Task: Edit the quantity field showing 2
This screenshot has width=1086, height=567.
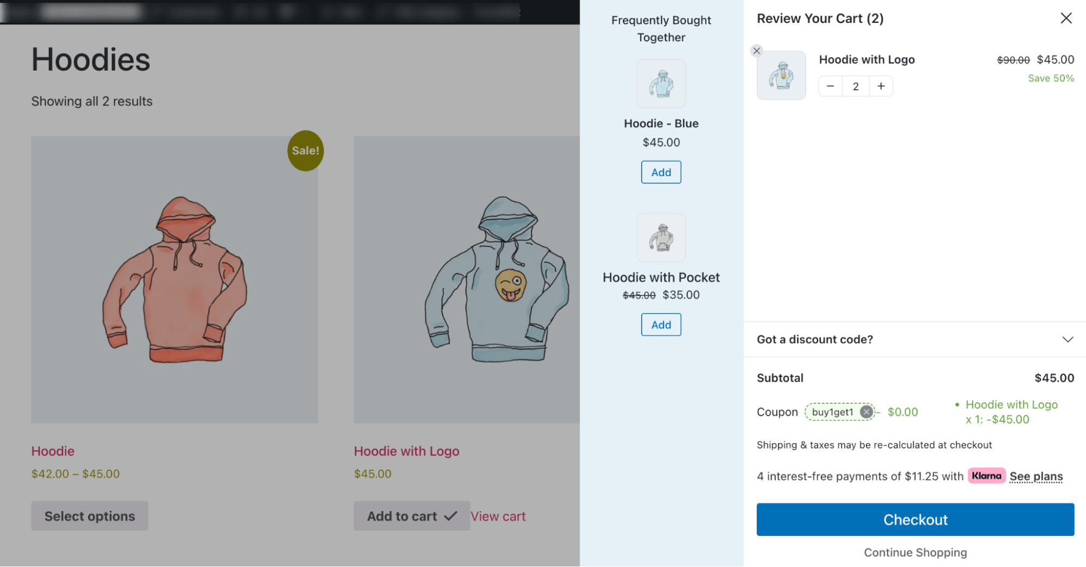Action: tap(855, 86)
